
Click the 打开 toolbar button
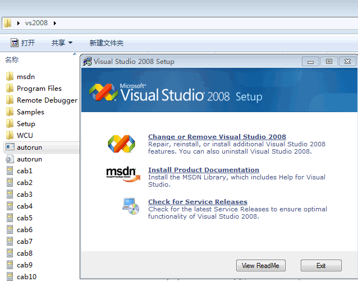tap(23, 43)
